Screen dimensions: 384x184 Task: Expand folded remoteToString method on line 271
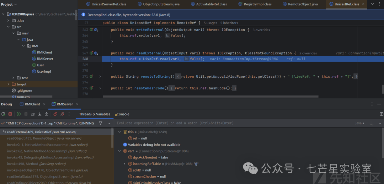100,76
